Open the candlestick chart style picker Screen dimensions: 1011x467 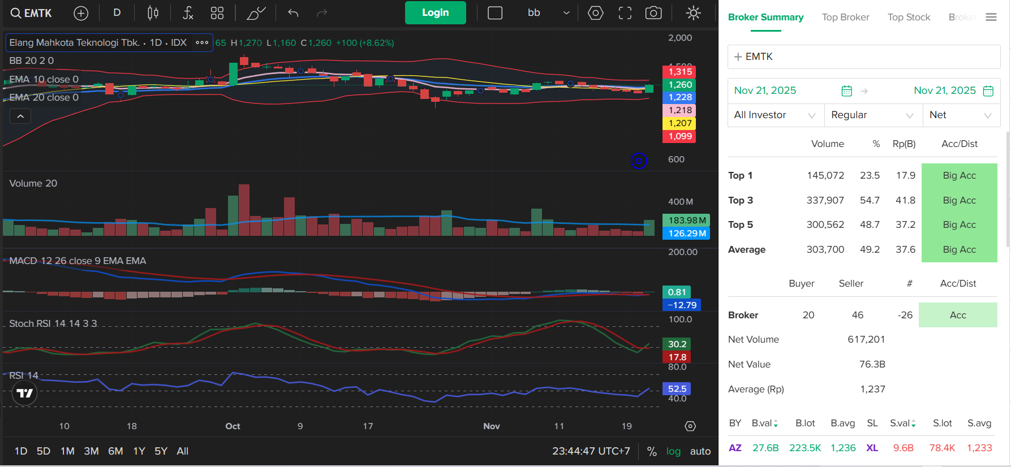click(x=153, y=13)
